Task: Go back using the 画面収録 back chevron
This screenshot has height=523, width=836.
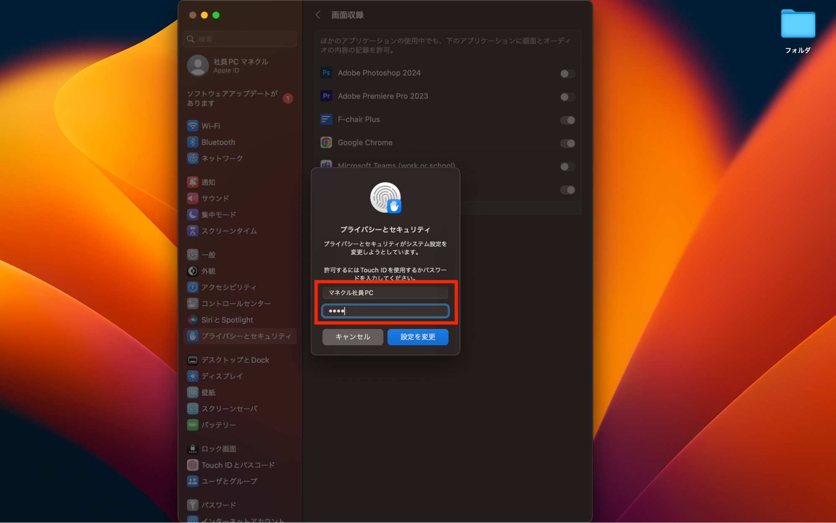Action: click(318, 15)
